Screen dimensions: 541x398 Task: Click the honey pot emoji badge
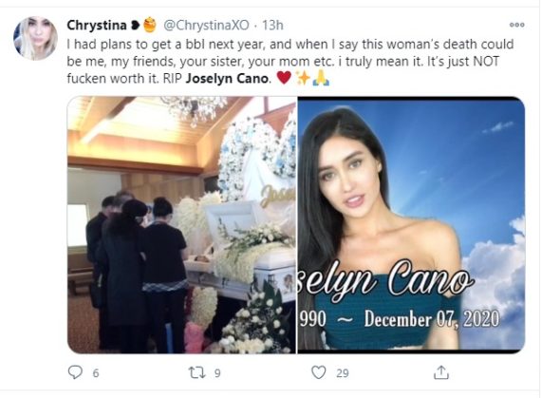pyautogui.click(x=149, y=25)
